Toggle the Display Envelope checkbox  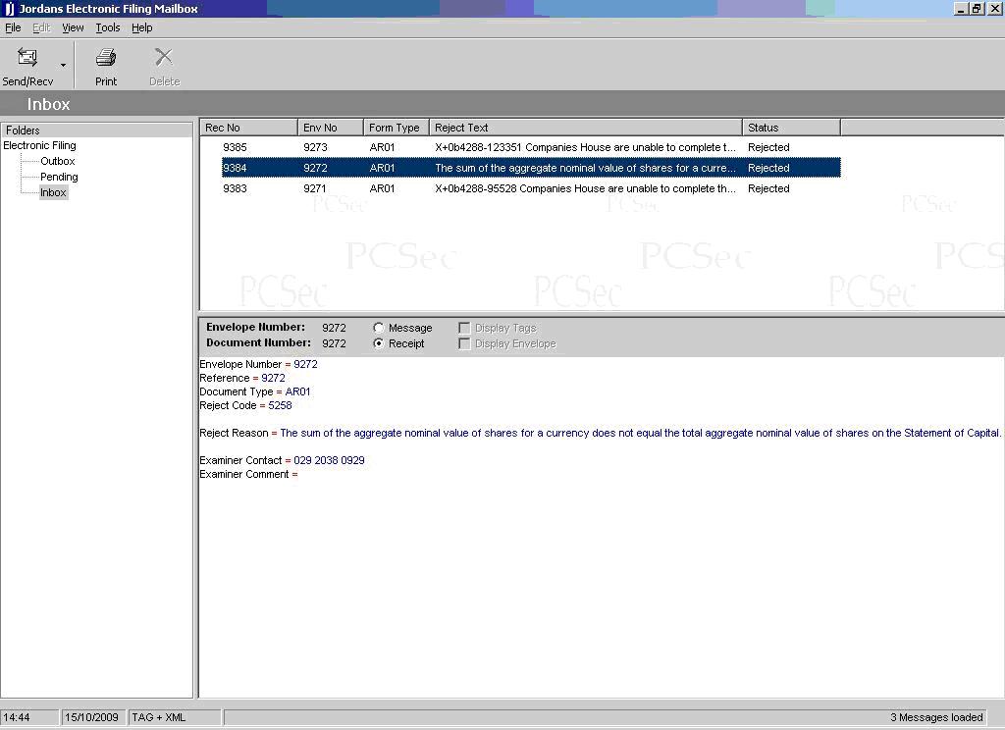[x=465, y=343]
